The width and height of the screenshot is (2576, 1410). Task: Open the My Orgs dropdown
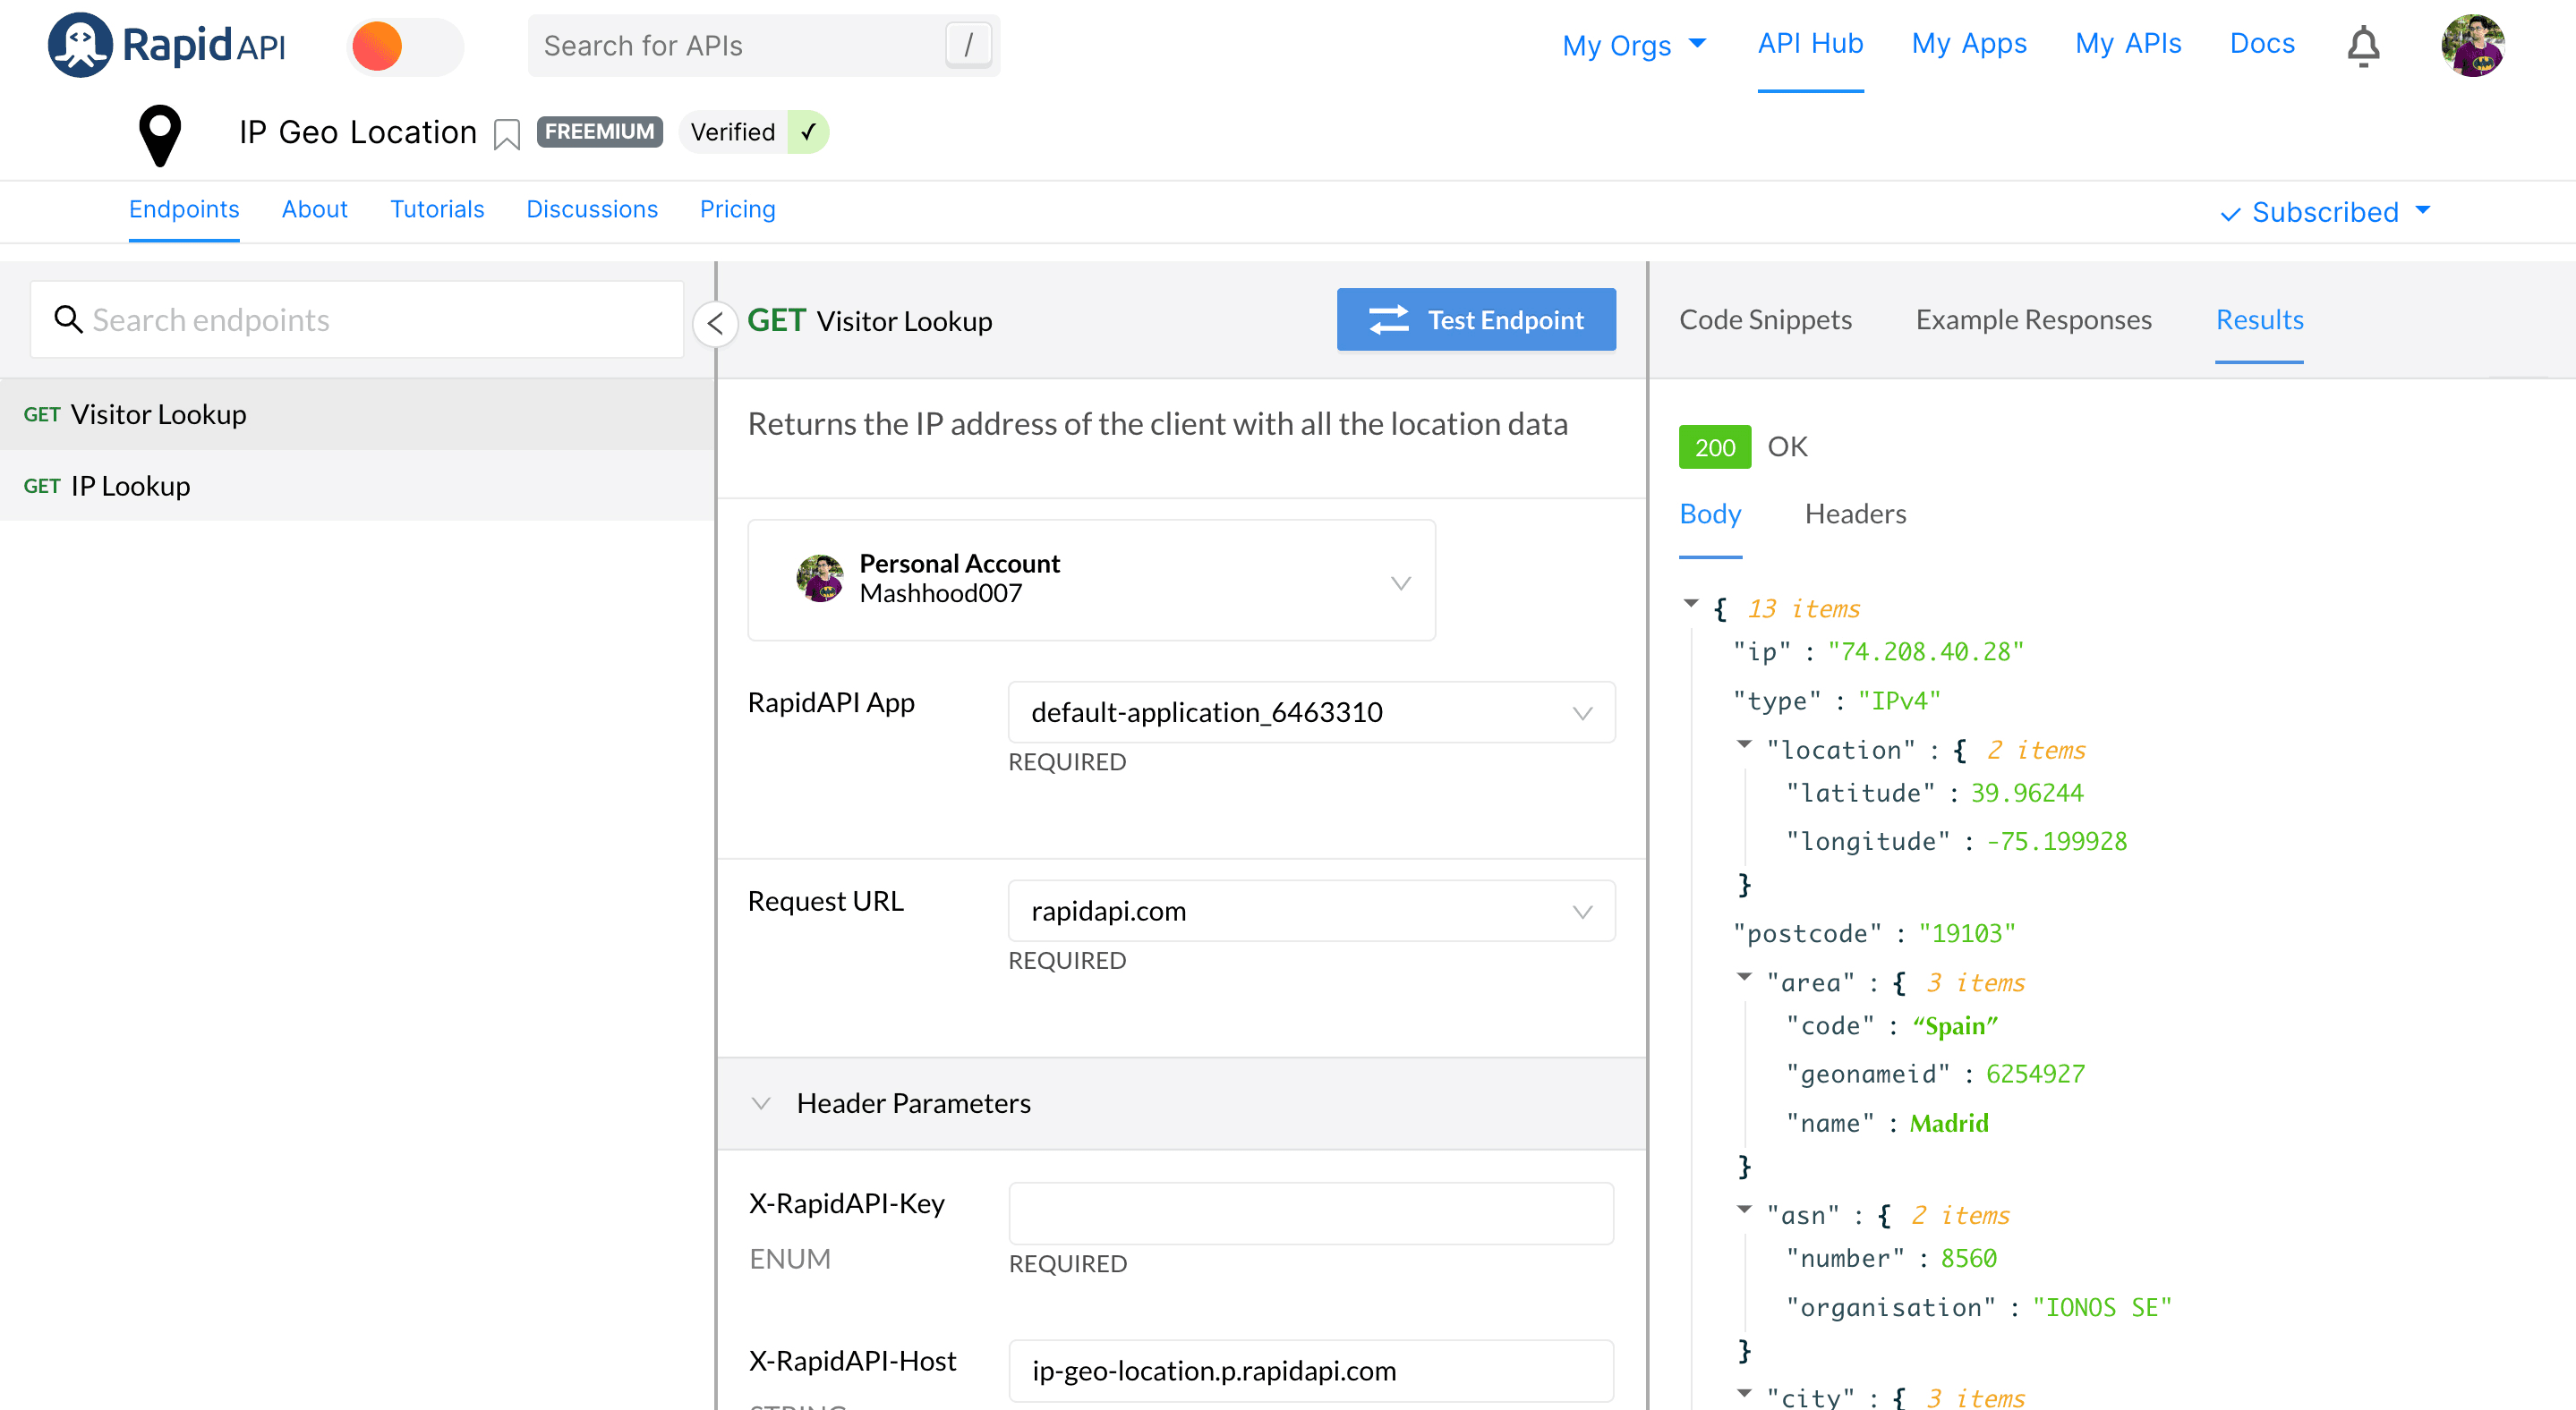pyautogui.click(x=1634, y=45)
